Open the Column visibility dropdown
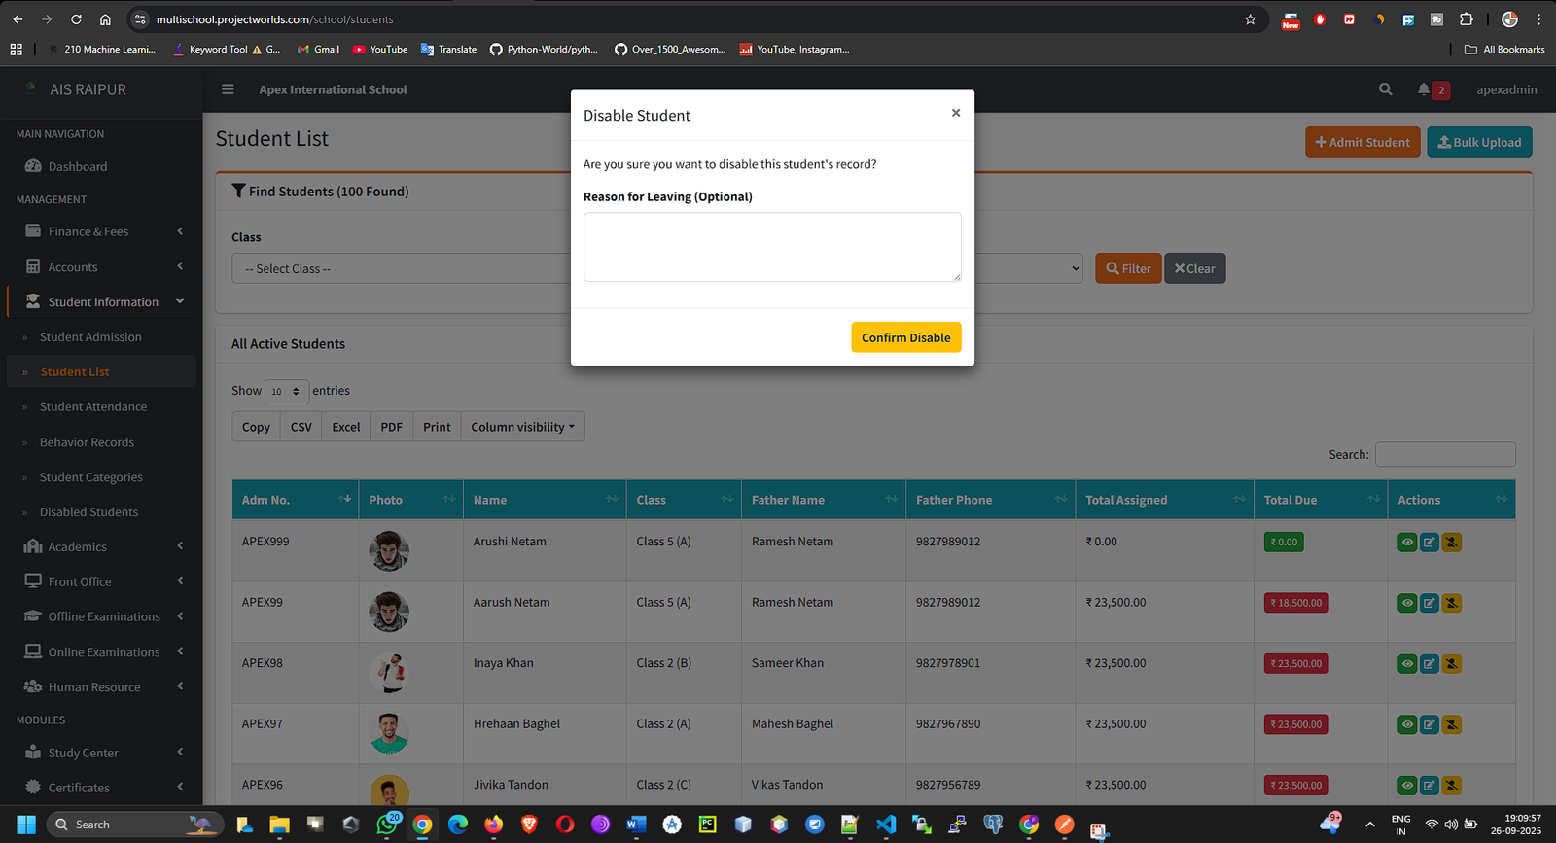 click(522, 427)
